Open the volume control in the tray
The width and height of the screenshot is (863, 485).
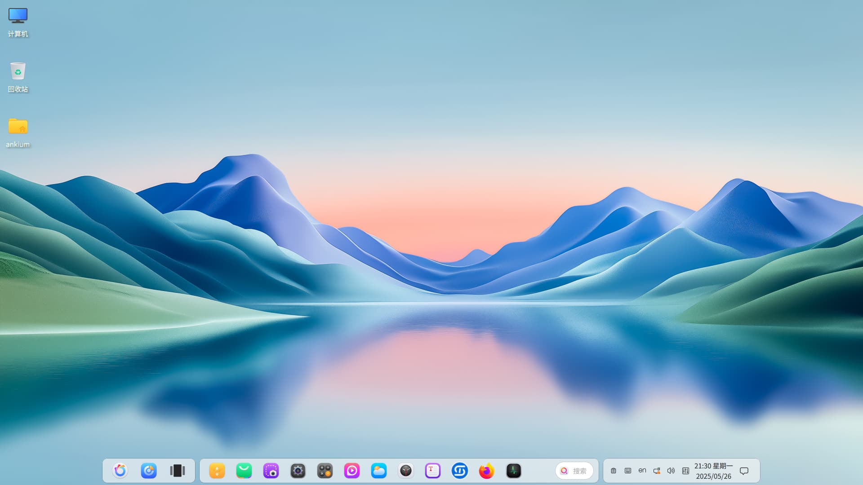[x=671, y=471]
